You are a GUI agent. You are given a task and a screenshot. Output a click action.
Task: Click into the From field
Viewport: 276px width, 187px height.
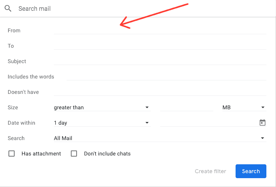tap(160, 30)
